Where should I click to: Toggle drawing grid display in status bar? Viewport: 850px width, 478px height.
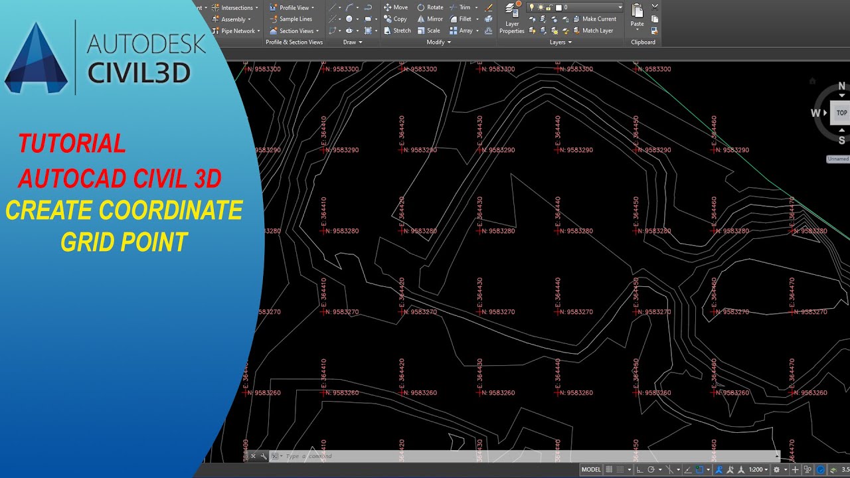click(x=609, y=469)
